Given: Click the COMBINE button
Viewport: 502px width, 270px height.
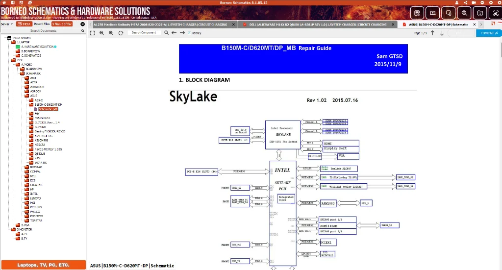Looking at the screenshot, I should (489, 33).
